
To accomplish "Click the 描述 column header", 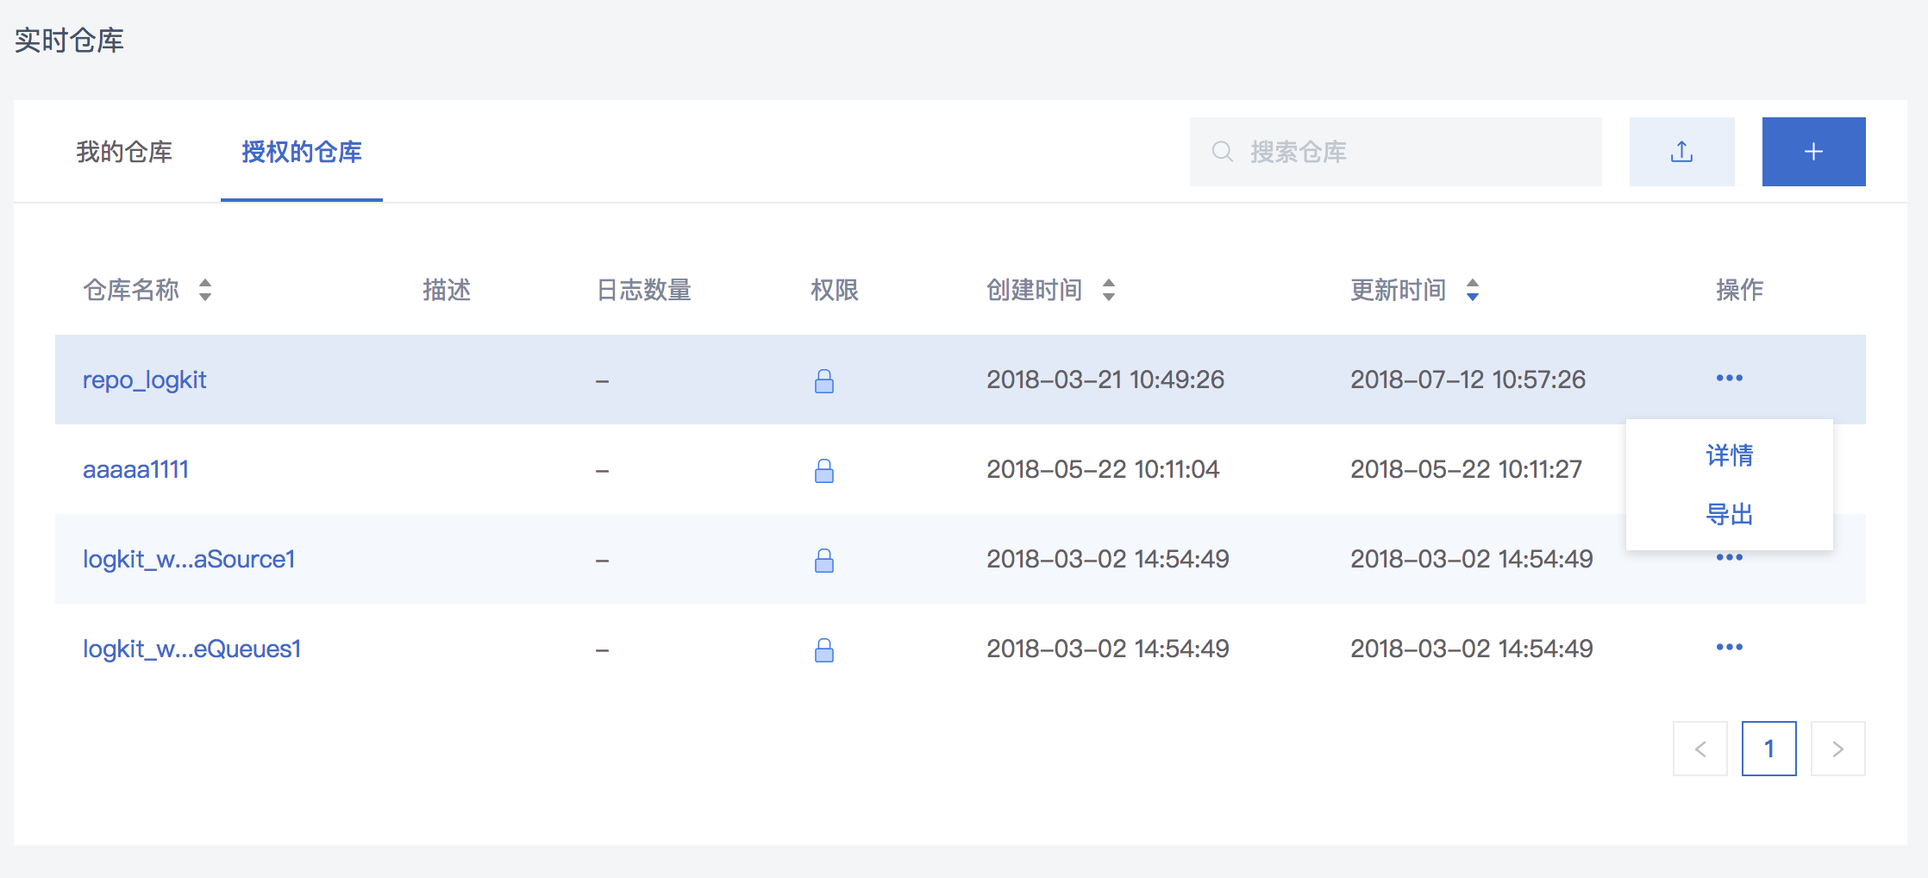I will click(x=447, y=290).
